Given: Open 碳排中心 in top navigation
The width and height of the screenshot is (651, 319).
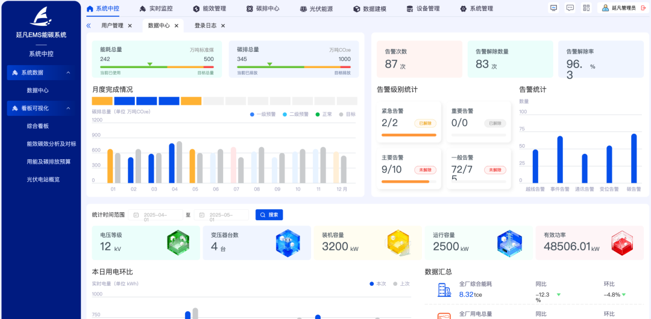Looking at the screenshot, I should (263, 8).
